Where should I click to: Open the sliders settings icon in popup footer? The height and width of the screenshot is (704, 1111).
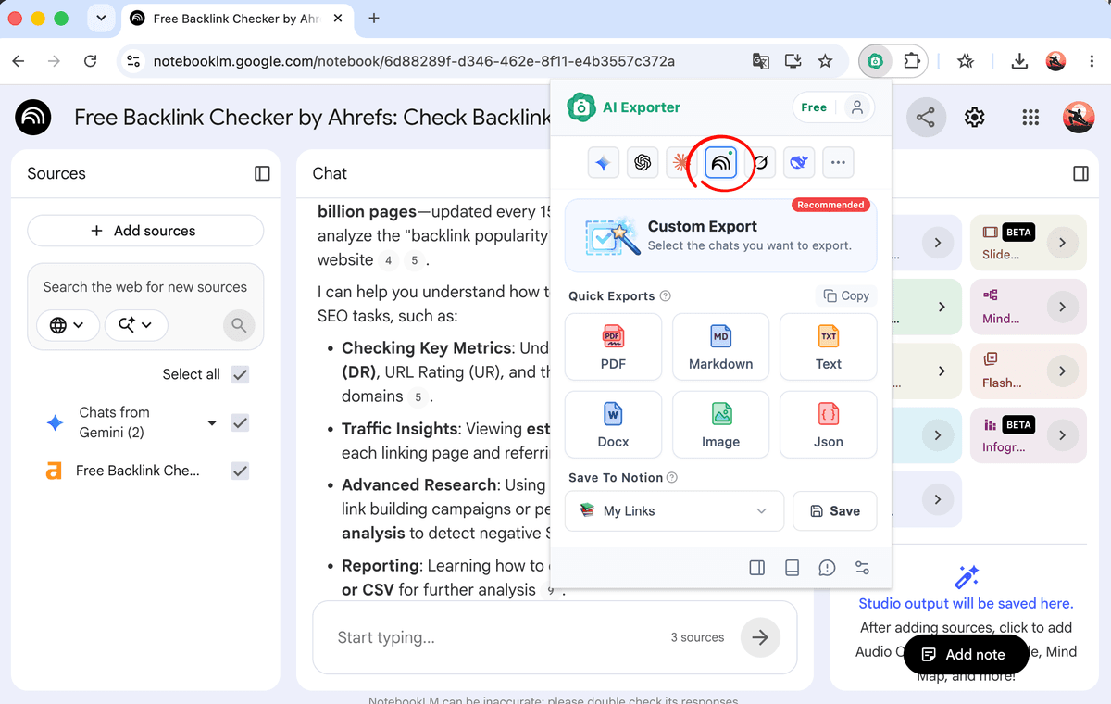point(862,568)
